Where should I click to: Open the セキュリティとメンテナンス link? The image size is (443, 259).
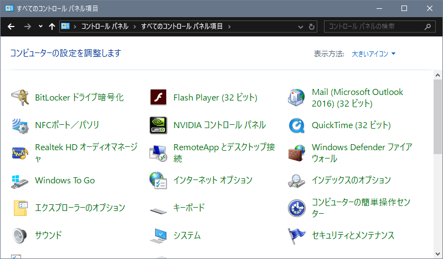[353, 235]
